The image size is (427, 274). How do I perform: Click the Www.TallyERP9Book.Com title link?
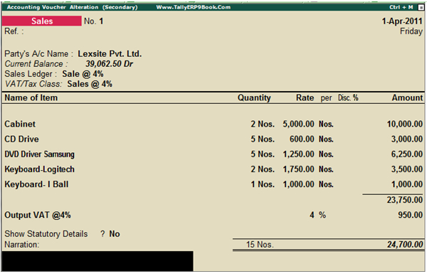click(194, 7)
